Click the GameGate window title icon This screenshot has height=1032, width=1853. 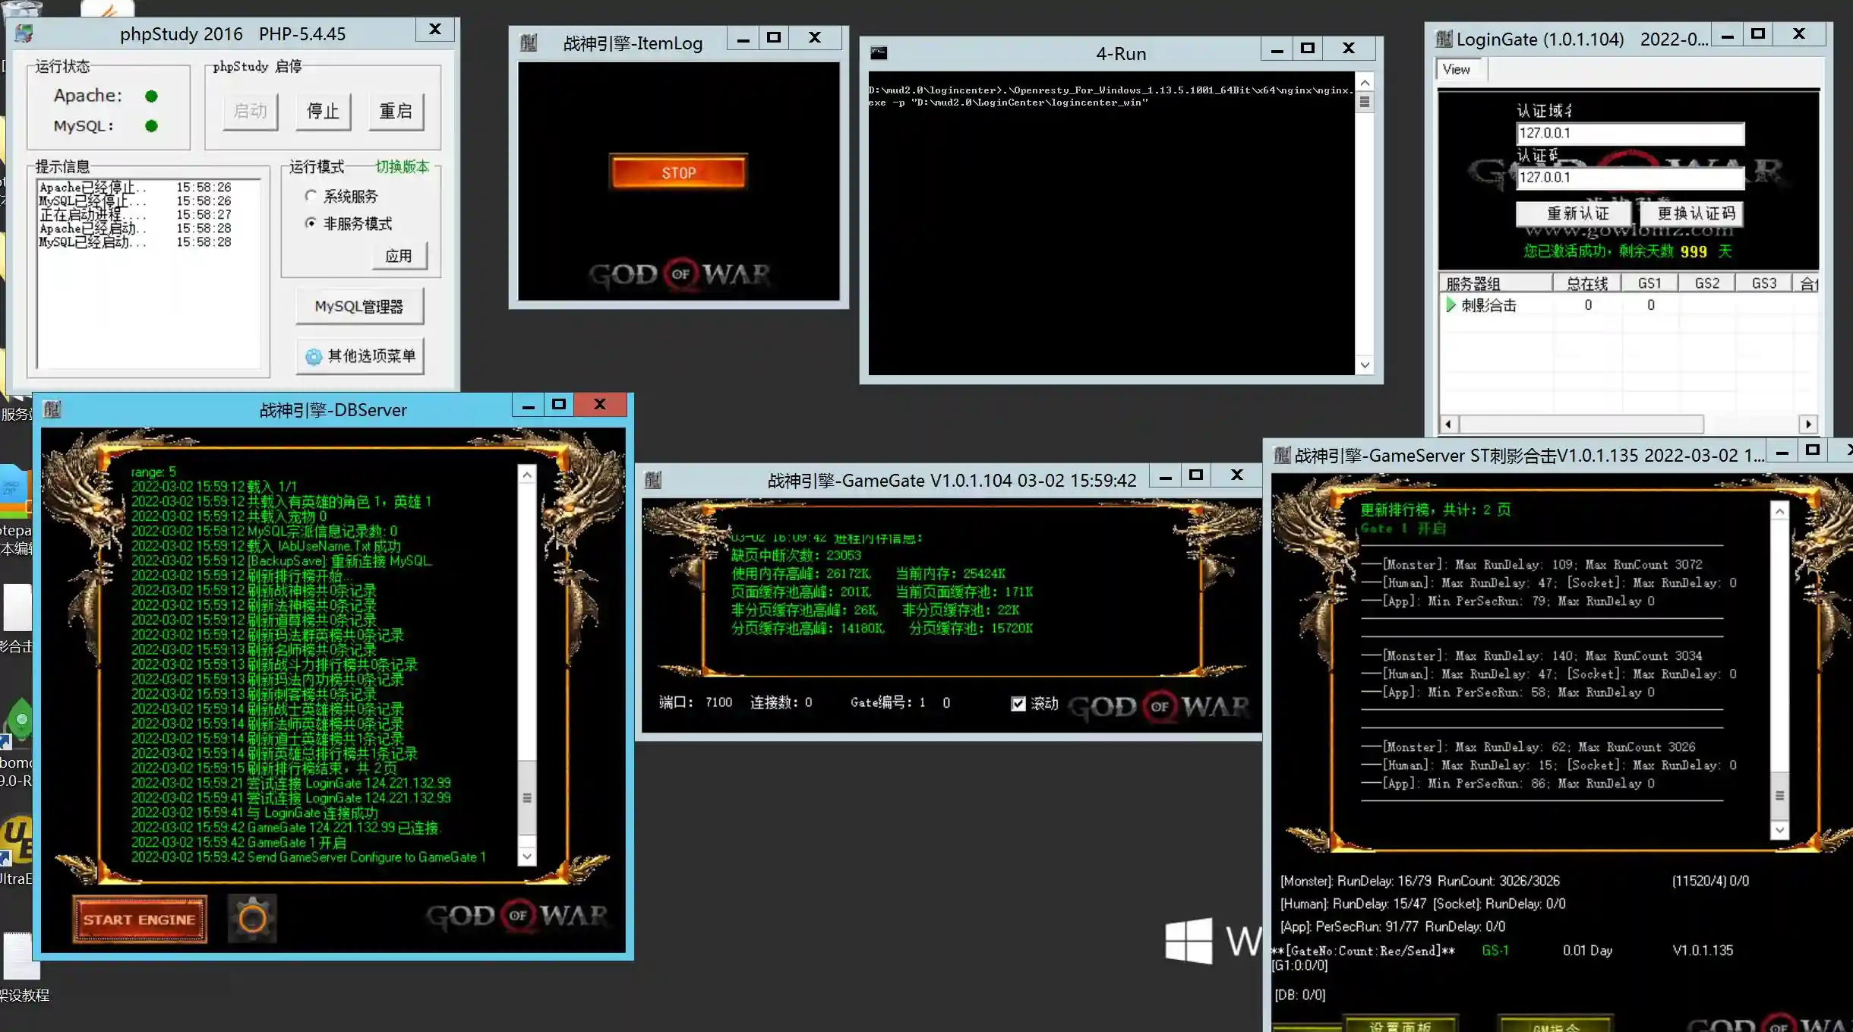653,480
